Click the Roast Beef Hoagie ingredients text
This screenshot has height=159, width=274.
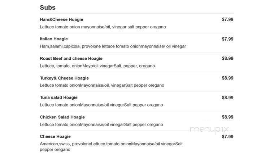pyautogui.click(x=97, y=66)
